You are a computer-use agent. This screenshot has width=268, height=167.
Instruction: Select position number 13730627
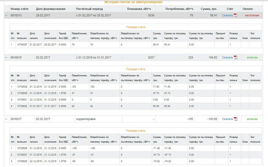tap(22, 155)
